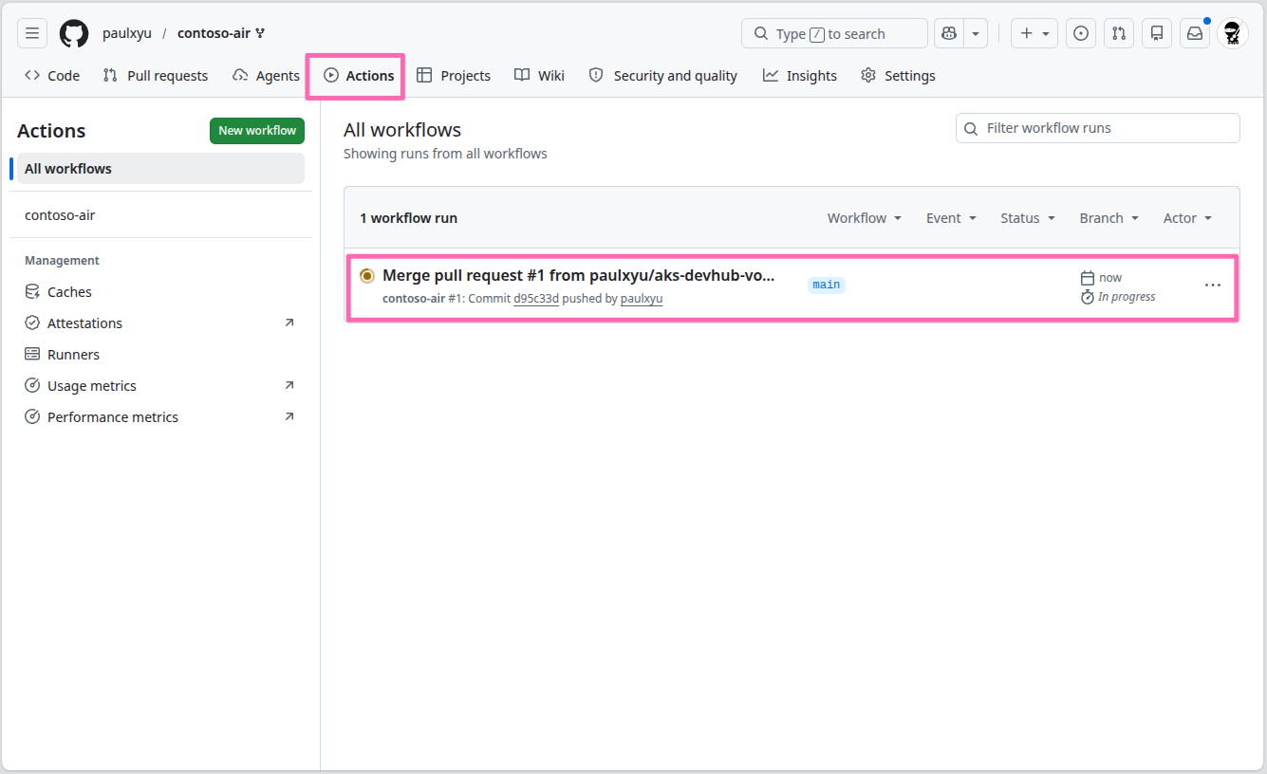Click the main branch label
Viewport: 1267px width, 774px height.
coord(826,285)
